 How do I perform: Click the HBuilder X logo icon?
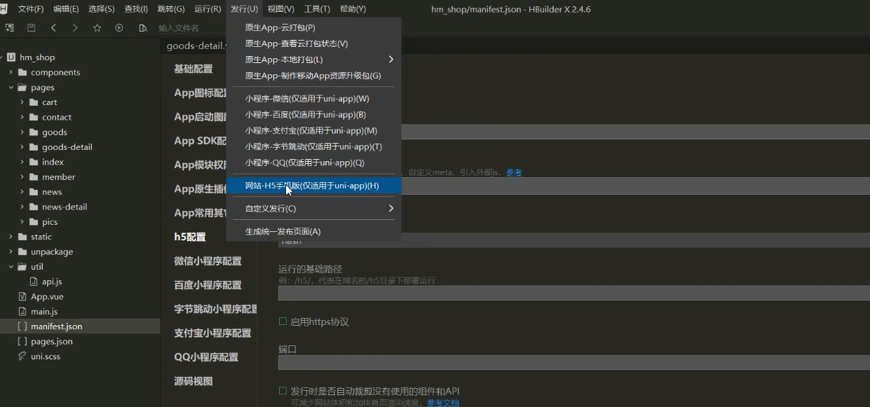click(5, 9)
